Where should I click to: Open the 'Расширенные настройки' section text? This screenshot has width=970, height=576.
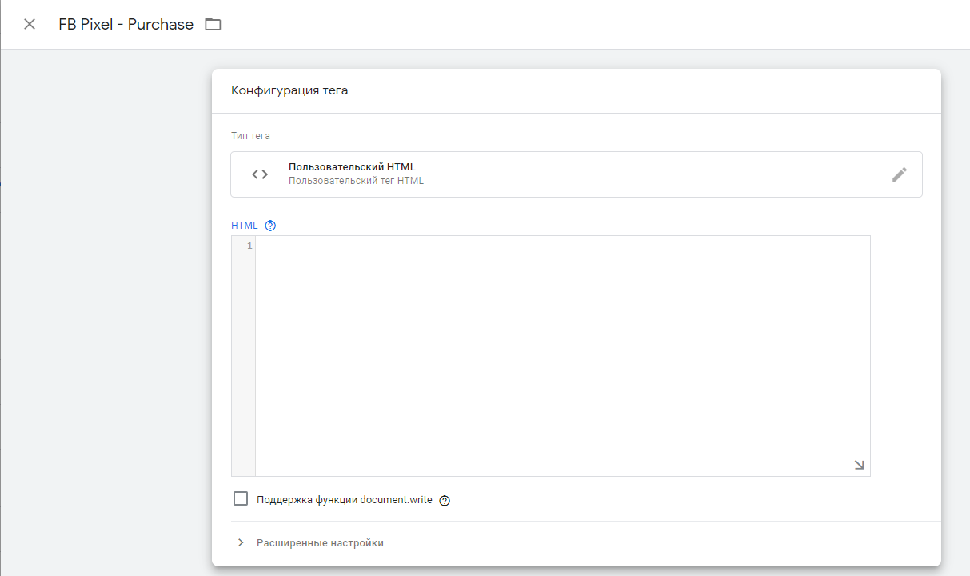[x=320, y=543]
